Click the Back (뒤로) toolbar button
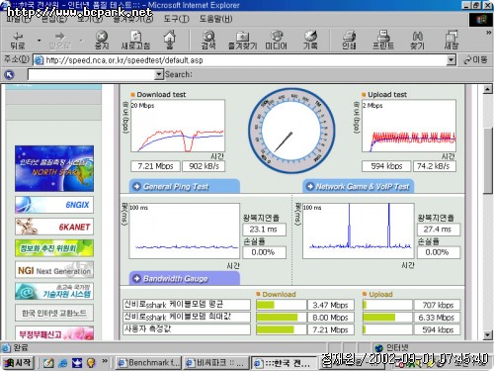Screen dimensions: 494x371 [x=18, y=41]
